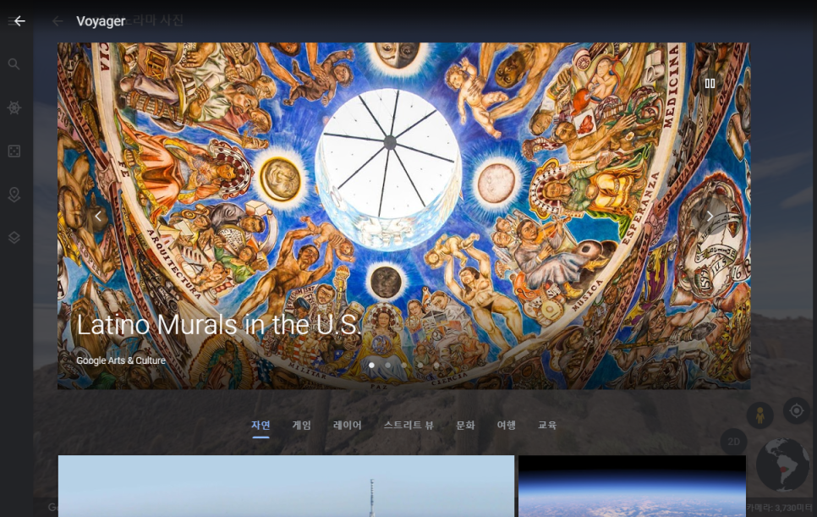Switch map to 2D view
The width and height of the screenshot is (817, 517).
click(733, 442)
